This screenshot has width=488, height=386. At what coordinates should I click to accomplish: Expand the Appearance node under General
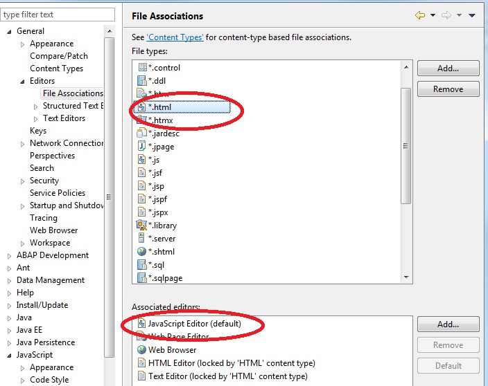pos(23,44)
